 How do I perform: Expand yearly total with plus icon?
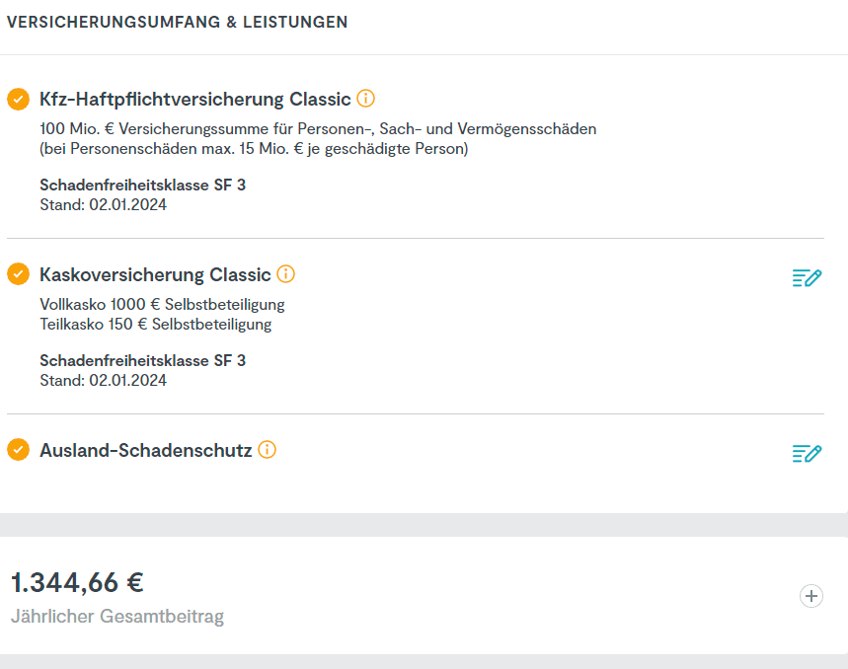coord(811,596)
